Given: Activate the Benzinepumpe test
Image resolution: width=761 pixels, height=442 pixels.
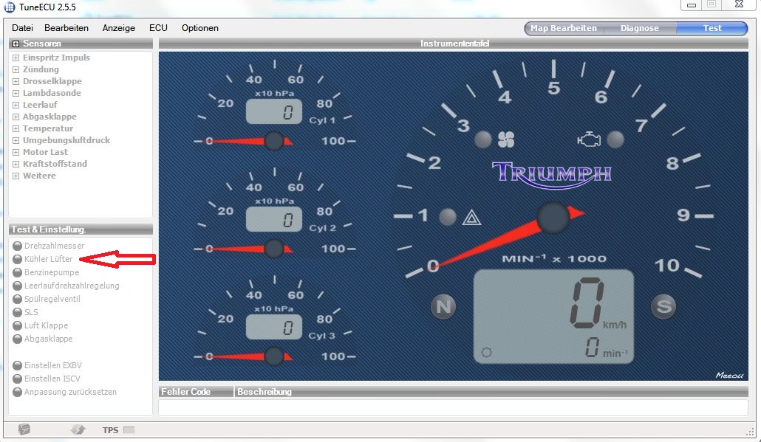Looking at the screenshot, I should [x=18, y=272].
